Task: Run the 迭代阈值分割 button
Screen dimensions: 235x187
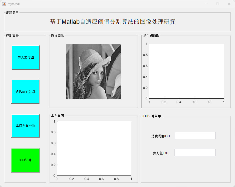Action: (25, 92)
